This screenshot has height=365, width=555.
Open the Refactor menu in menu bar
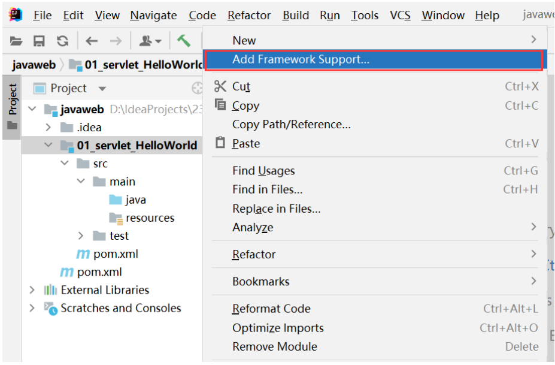point(249,15)
